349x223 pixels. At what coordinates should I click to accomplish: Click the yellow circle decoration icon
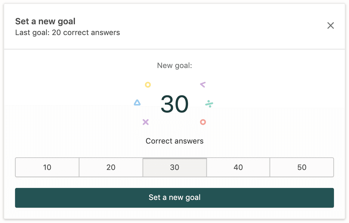pyautogui.click(x=148, y=85)
